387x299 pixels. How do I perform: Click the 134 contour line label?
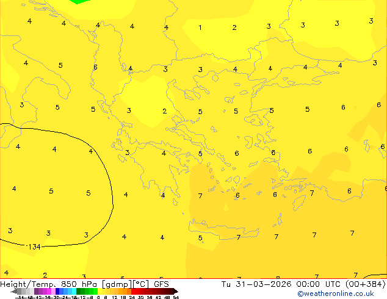(34, 247)
